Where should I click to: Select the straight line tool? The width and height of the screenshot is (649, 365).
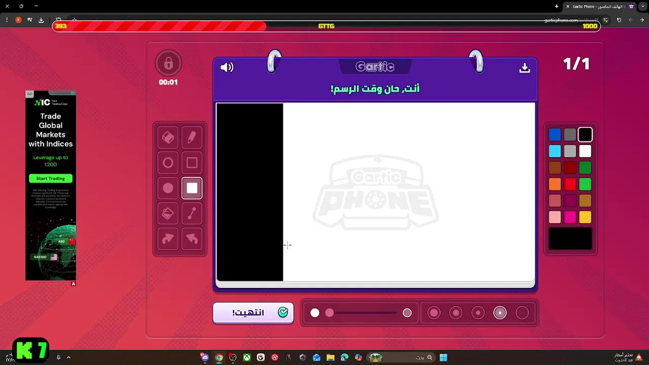click(x=192, y=213)
